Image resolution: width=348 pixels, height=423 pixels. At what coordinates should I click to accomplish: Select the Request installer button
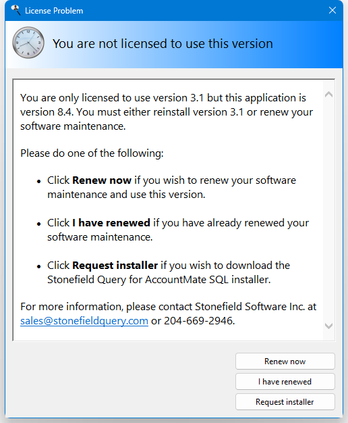click(x=285, y=401)
